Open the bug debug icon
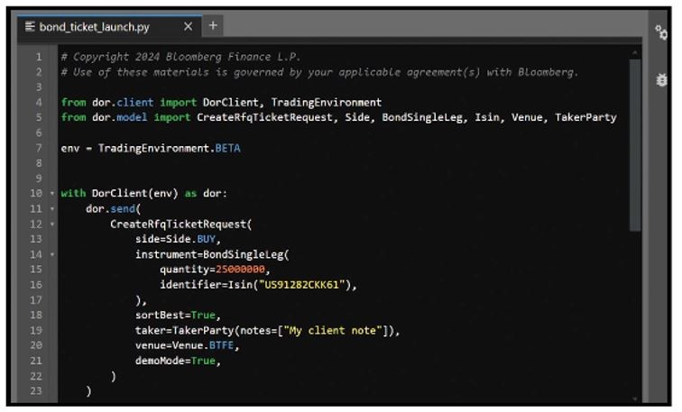 (661, 80)
